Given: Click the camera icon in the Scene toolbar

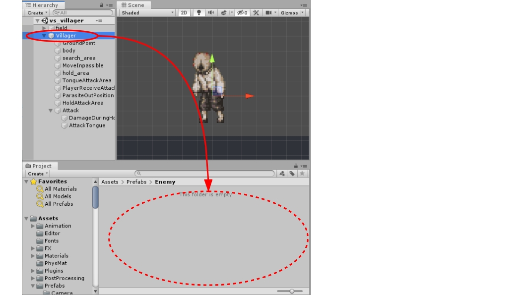Looking at the screenshot, I should 268,13.
